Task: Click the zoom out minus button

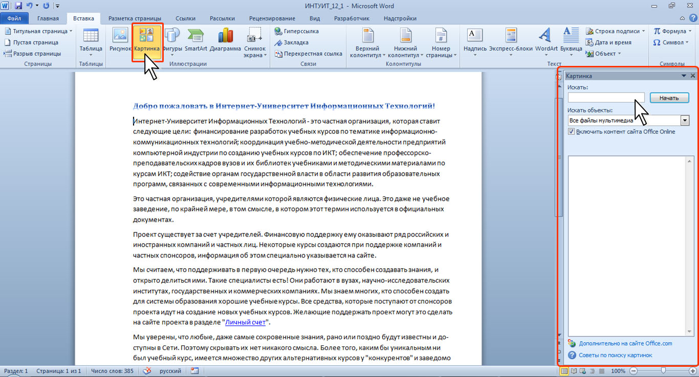Action: (x=634, y=371)
